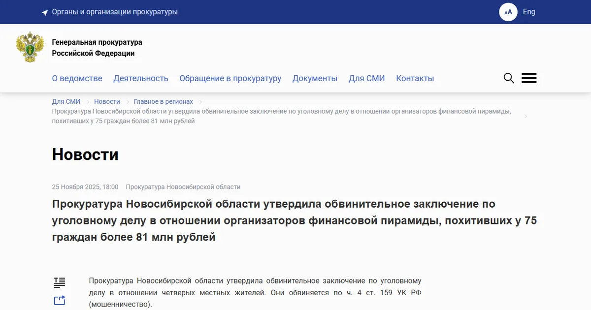Toggle the accessibility font size button

coord(508,12)
